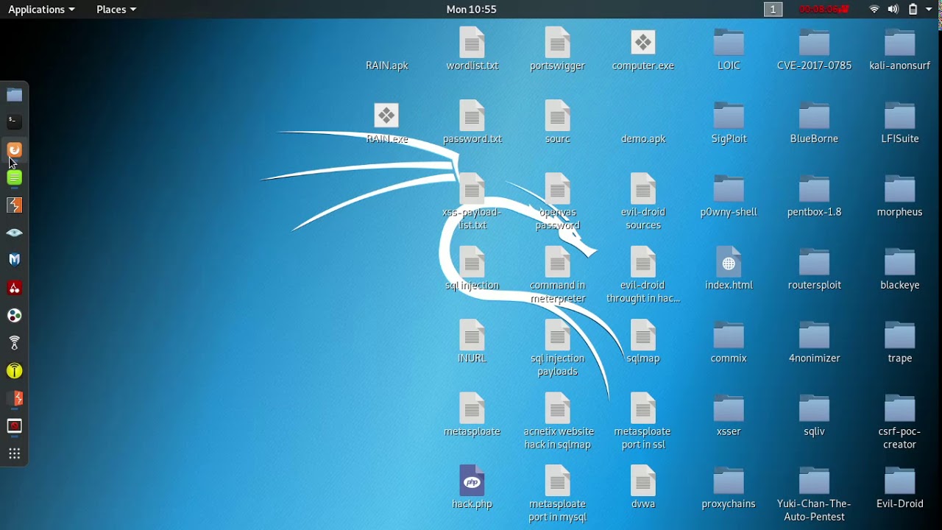This screenshot has height=530, width=942.
Task: Select the LFISuite folder
Action: [x=900, y=122]
